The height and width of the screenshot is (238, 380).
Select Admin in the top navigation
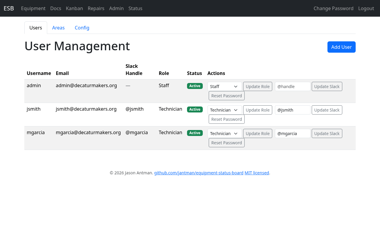(116, 8)
